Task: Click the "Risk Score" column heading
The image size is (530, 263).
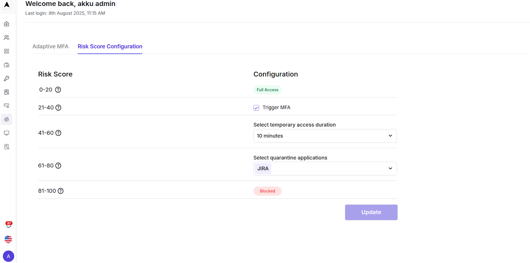Action: 55,74
